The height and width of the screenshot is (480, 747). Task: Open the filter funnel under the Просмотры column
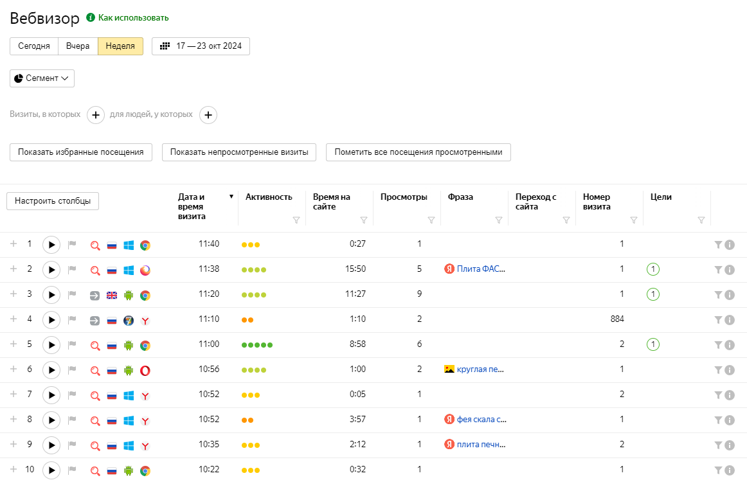point(431,220)
